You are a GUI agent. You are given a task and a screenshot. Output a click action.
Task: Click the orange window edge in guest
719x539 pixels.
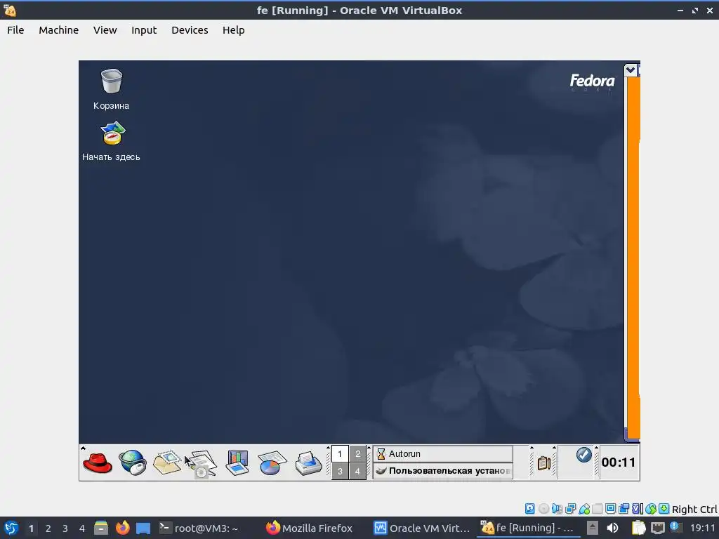click(x=633, y=257)
